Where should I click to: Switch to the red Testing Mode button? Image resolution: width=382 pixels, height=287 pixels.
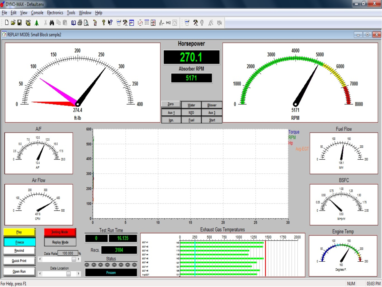coord(60,232)
